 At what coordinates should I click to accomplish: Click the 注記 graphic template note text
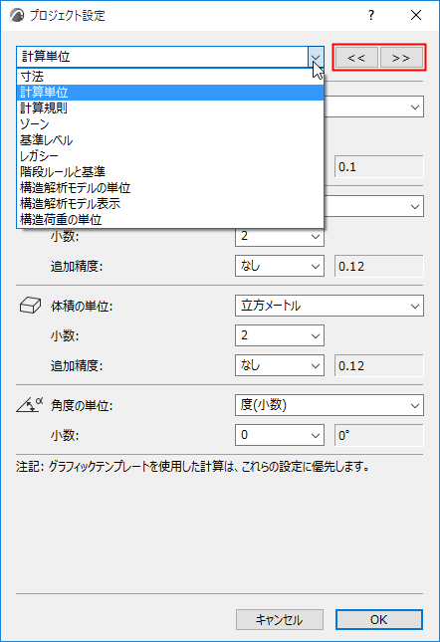(x=193, y=467)
